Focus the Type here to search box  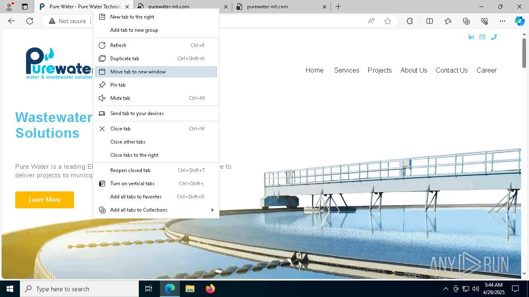[79, 289]
